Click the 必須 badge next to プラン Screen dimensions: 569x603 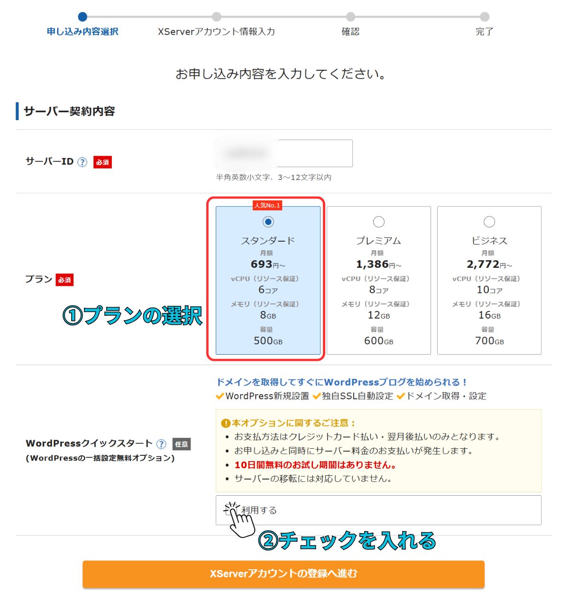pyautogui.click(x=64, y=280)
